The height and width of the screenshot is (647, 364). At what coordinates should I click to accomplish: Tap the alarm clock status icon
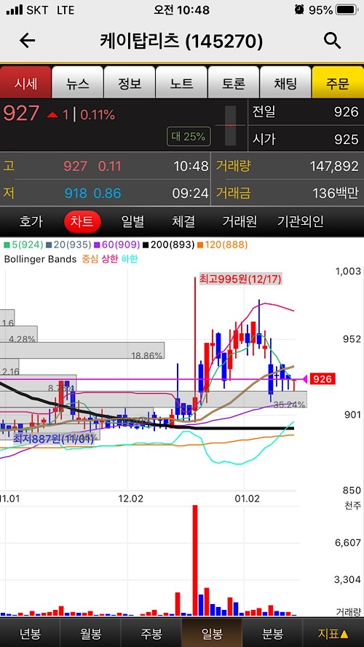click(299, 9)
